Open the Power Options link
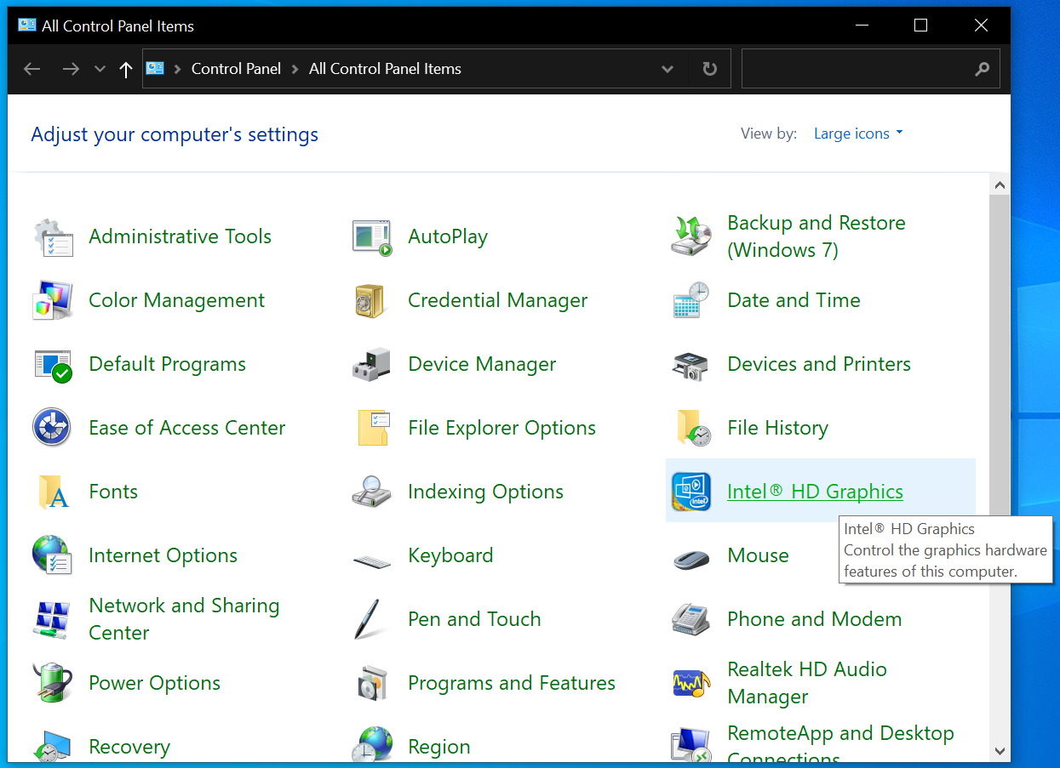 tap(153, 682)
